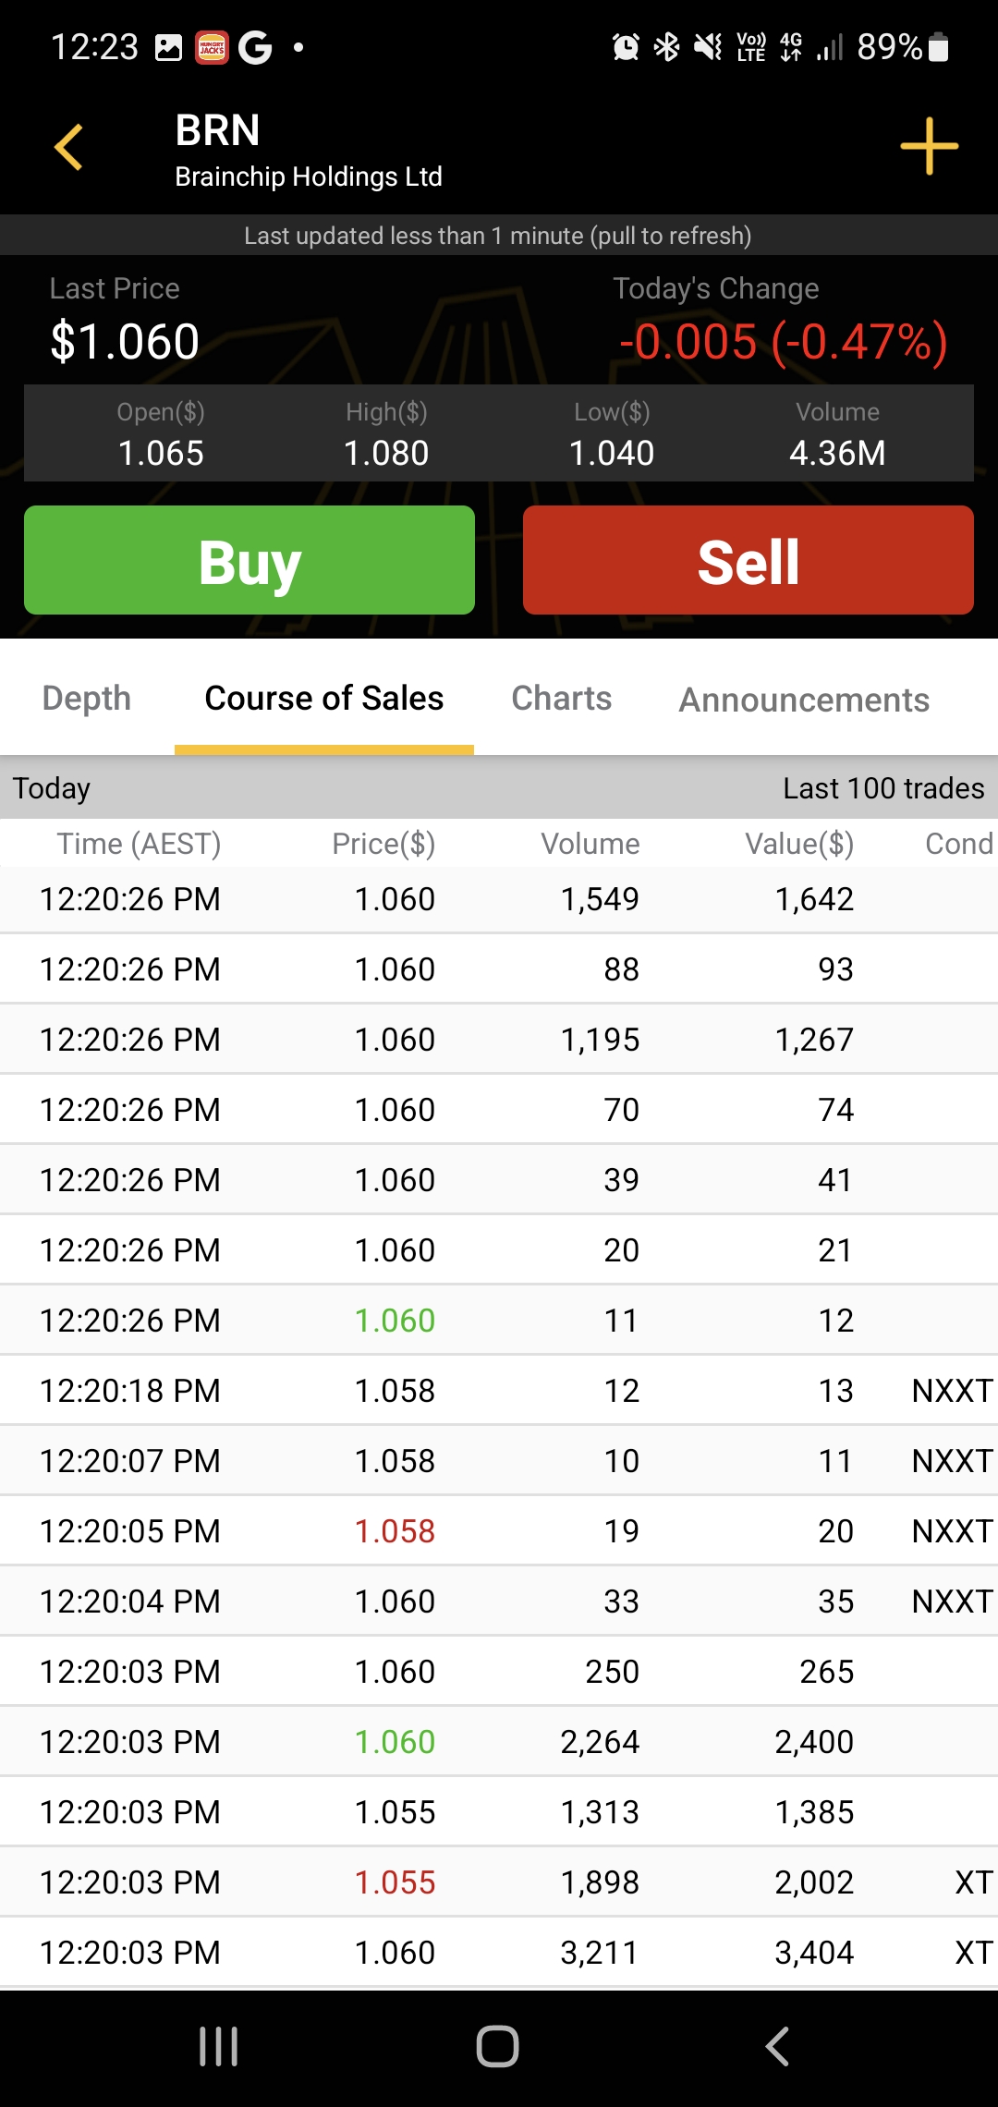Tap the Value($) column header
The height and width of the screenshot is (2107, 998).
[799, 844]
